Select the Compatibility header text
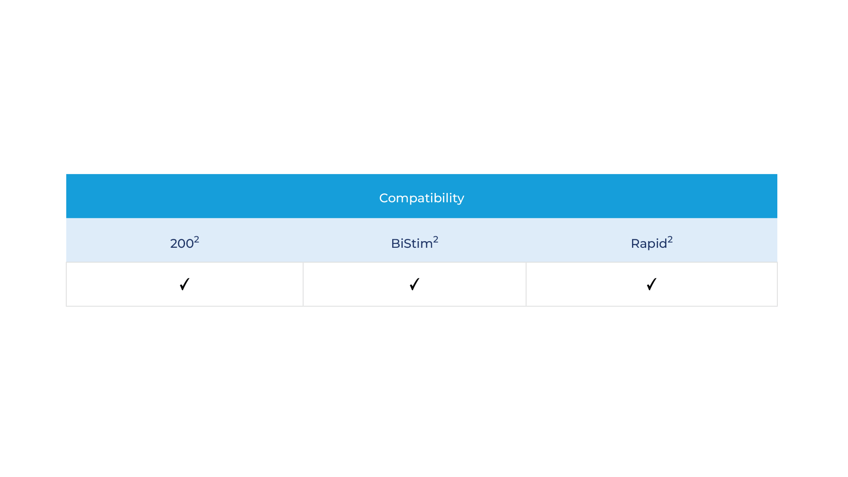This screenshot has width=848, height=477. pos(421,198)
